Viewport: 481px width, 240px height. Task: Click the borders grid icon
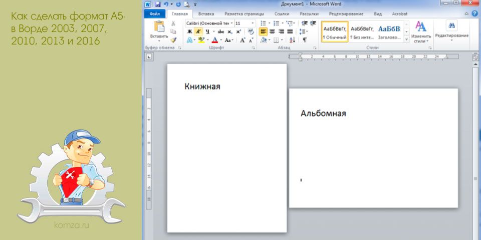point(276,40)
